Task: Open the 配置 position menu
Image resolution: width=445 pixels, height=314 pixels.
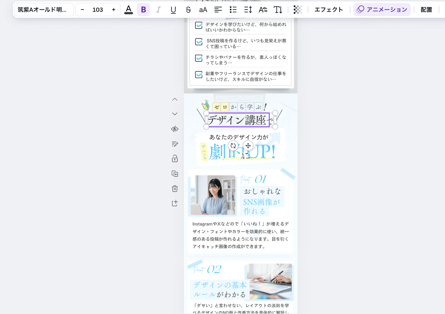Action: (426, 10)
